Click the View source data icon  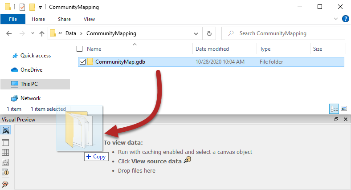click(188, 160)
